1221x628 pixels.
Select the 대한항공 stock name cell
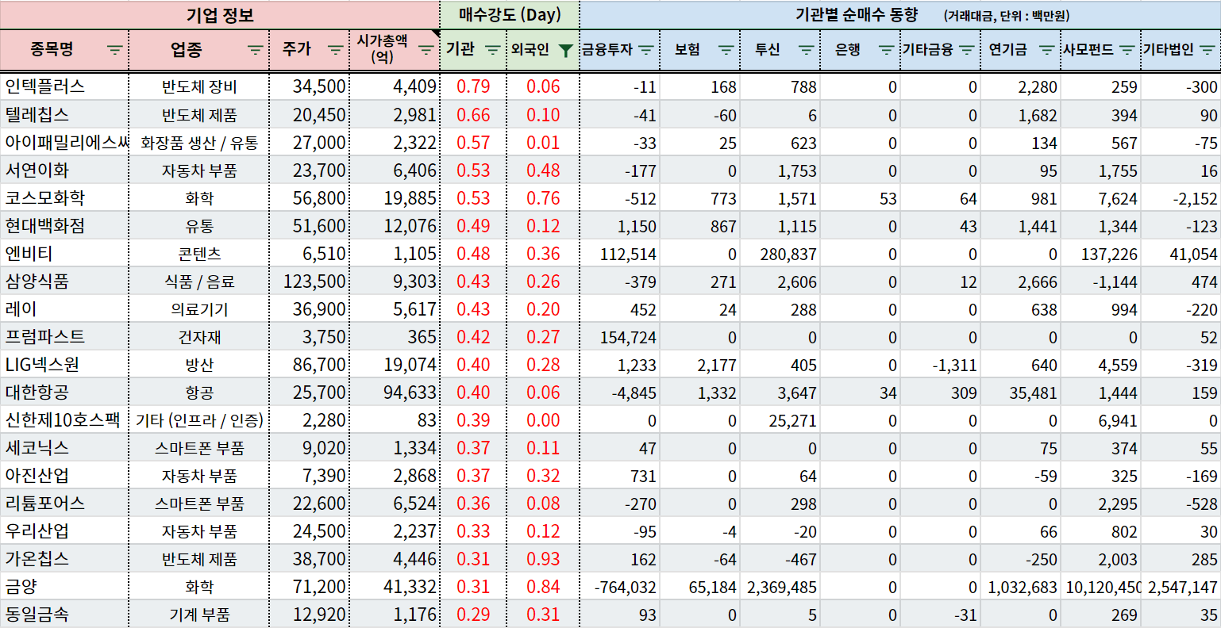click(64, 392)
